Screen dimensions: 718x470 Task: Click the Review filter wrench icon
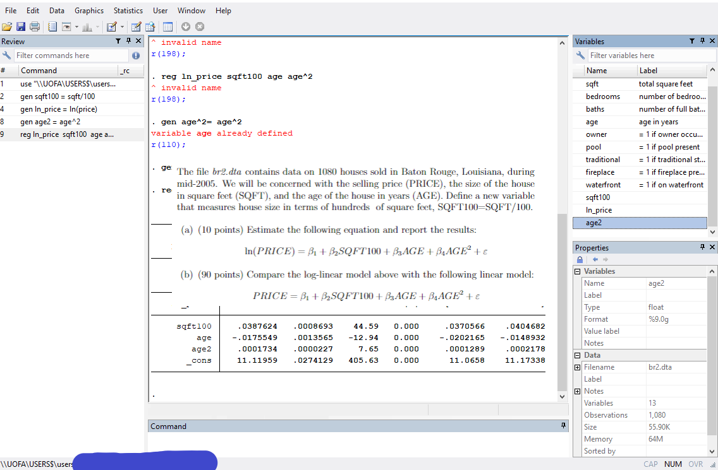6,56
